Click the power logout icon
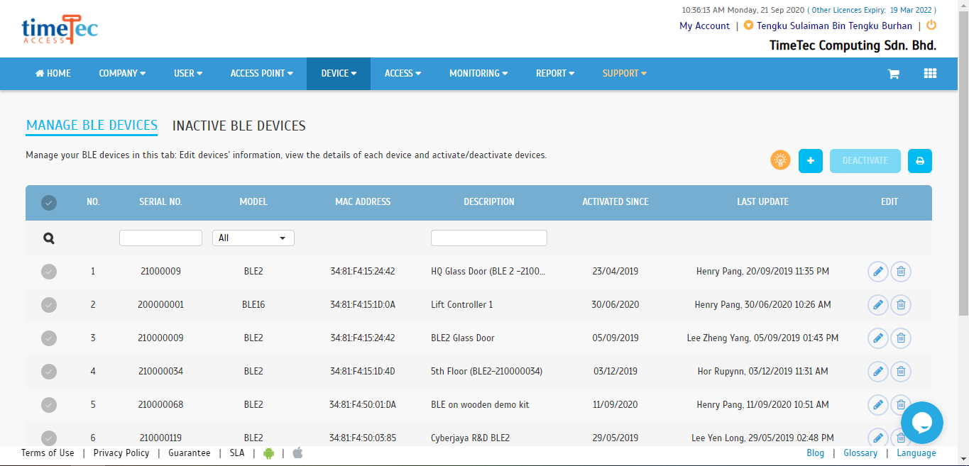This screenshot has width=969, height=466. [x=931, y=25]
